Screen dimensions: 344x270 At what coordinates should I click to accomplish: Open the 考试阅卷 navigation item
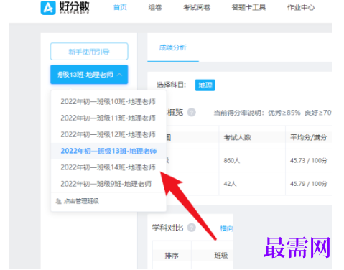point(197,8)
